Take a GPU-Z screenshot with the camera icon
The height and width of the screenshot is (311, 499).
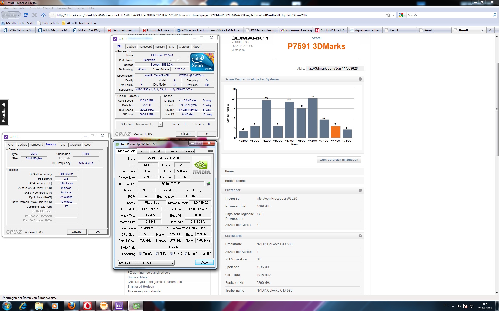click(211, 151)
